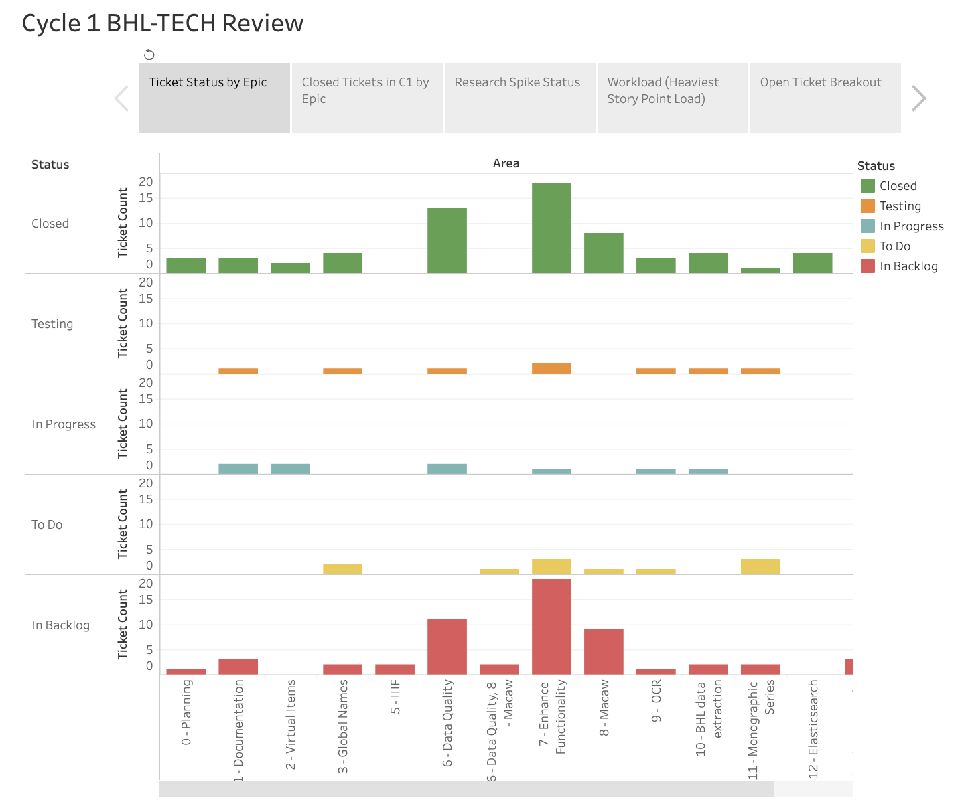
Task: Highlight the To Do legend item
Action: pos(894,246)
